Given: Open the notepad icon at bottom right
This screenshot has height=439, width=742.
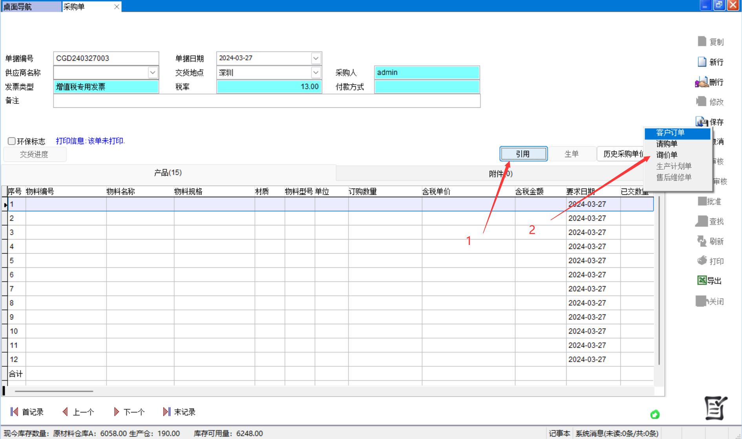Looking at the screenshot, I should click(715, 408).
